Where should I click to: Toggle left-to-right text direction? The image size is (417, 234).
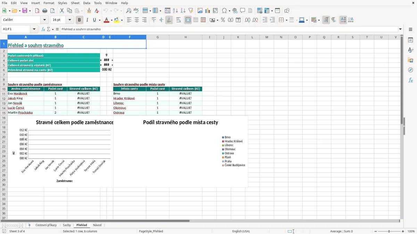pos(326,20)
